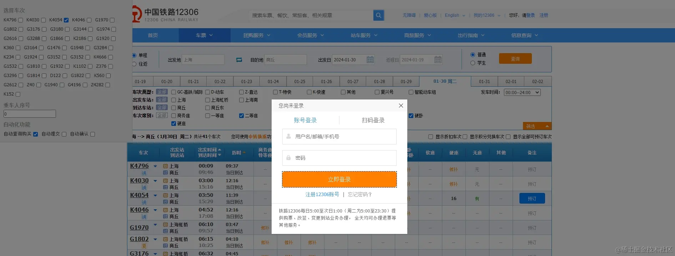
Task: Open the 信息查询 navigation dropdown
Action: (525, 35)
